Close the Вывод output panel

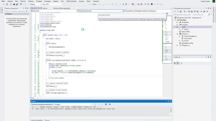coord(171,101)
